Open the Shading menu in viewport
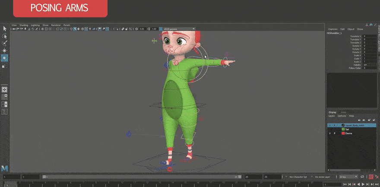This screenshot has width=380, height=187. (x=23, y=25)
